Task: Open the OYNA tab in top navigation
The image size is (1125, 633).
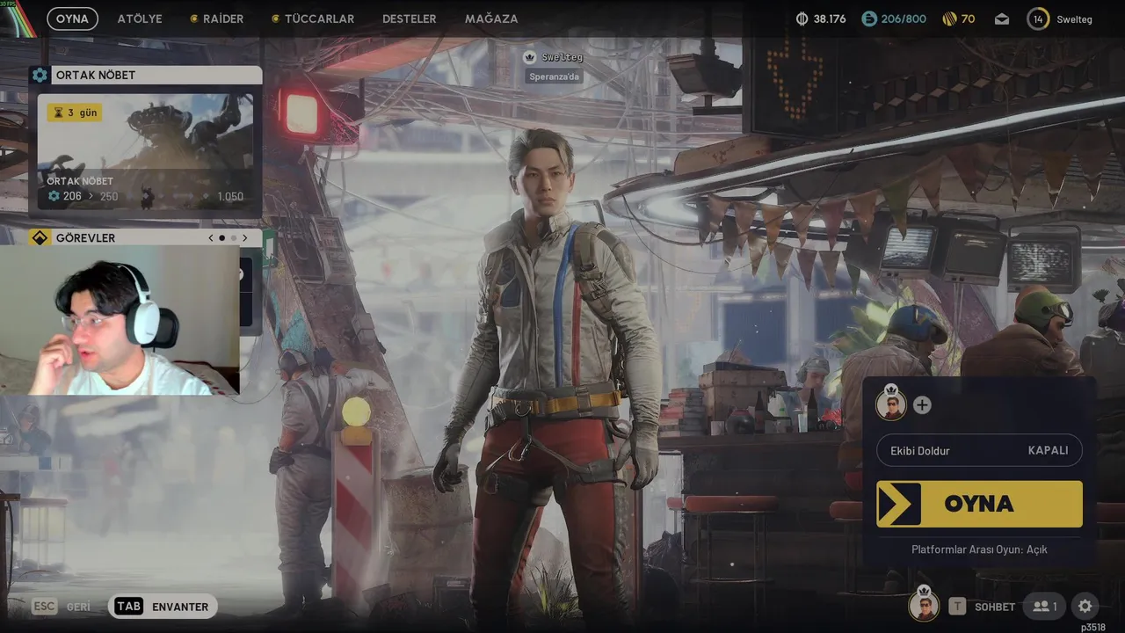Action: click(72, 18)
